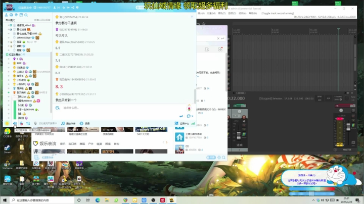Toggle the pill switch in YY chat header

[140, 8]
